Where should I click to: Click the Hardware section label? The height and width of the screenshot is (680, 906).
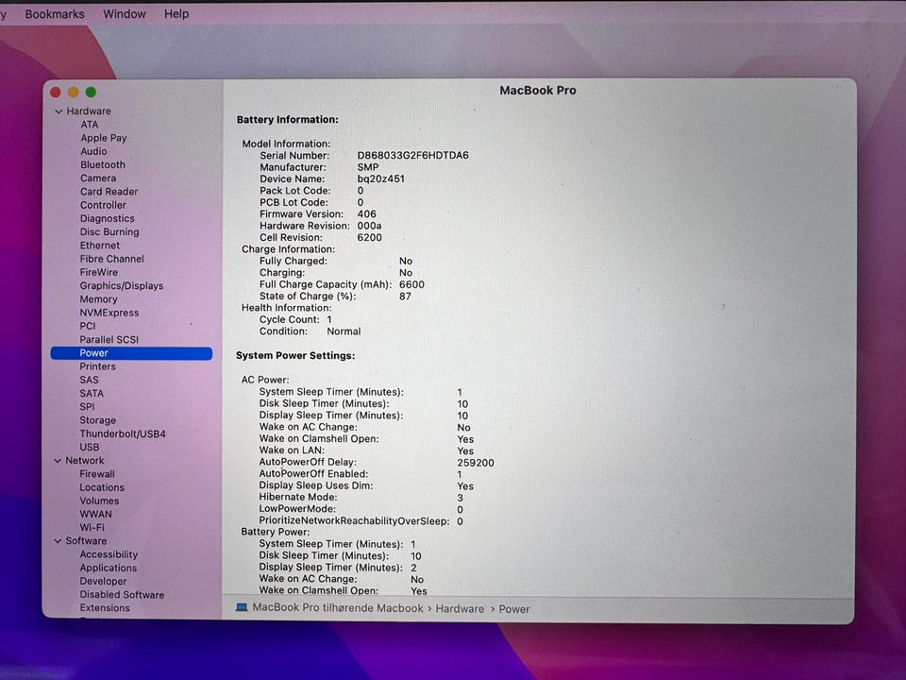[x=89, y=111]
